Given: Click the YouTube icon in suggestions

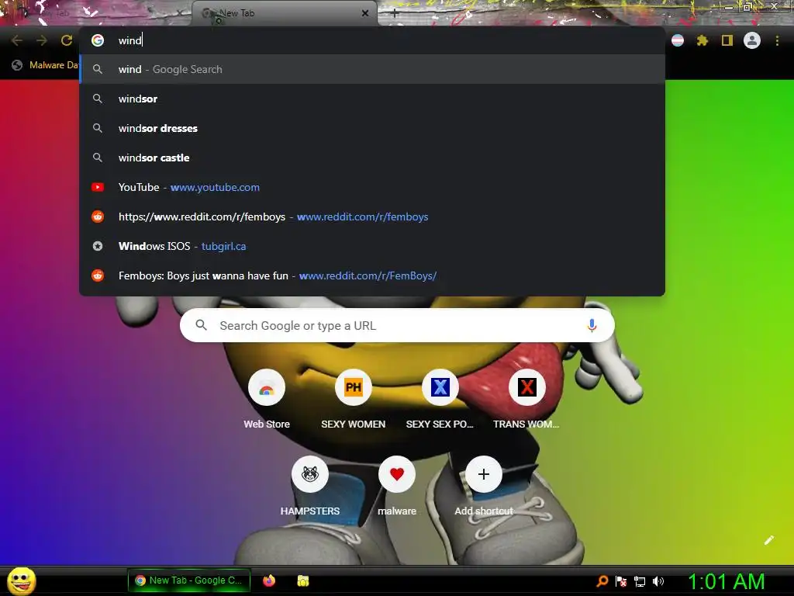Looking at the screenshot, I should click(x=98, y=187).
